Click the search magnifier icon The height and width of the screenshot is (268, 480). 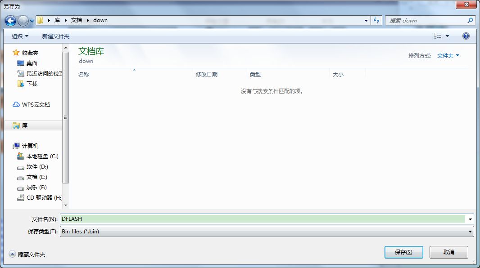pos(470,21)
